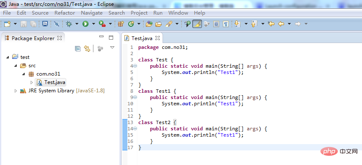
Task: Open the New wizard dropdown arrow
Action: point(15,24)
